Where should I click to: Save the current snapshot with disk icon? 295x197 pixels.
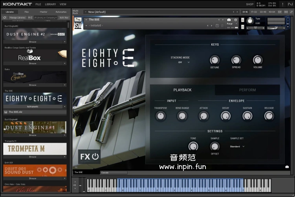pos(217,26)
